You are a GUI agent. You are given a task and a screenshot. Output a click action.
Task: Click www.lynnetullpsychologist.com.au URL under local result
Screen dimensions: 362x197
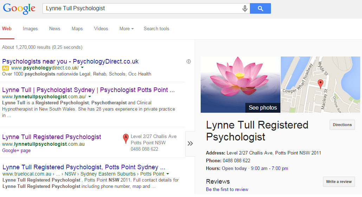[x=43, y=144]
